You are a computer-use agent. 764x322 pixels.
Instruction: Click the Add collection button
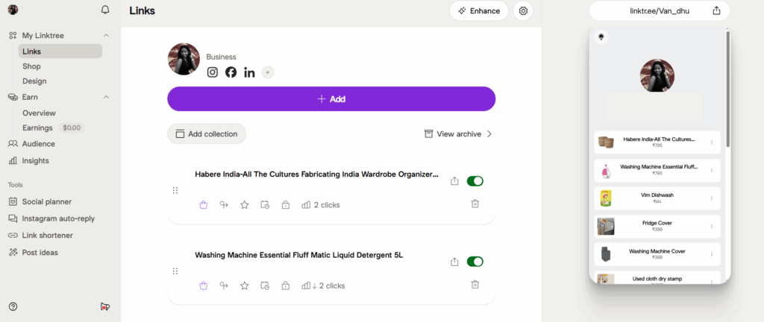pyautogui.click(x=206, y=134)
